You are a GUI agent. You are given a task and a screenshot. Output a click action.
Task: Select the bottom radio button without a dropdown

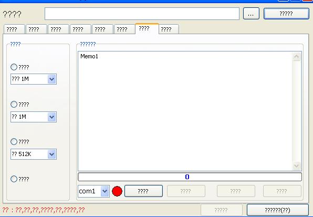(x=14, y=179)
